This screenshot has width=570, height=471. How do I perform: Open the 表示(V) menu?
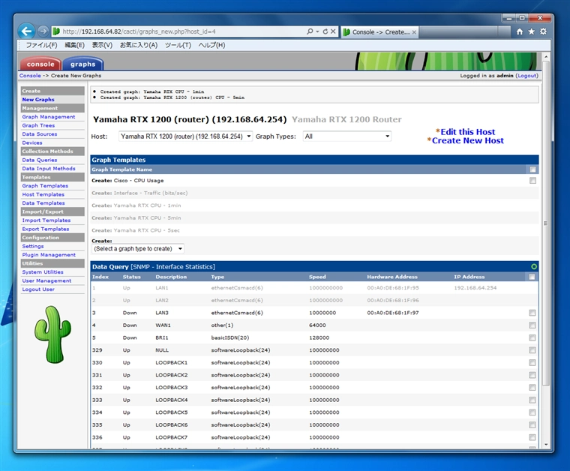[102, 45]
